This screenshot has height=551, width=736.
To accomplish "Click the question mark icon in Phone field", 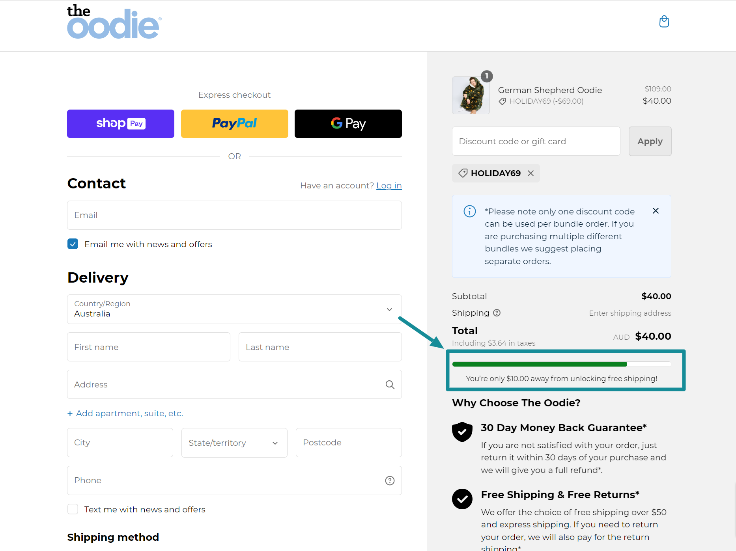I will [x=390, y=480].
